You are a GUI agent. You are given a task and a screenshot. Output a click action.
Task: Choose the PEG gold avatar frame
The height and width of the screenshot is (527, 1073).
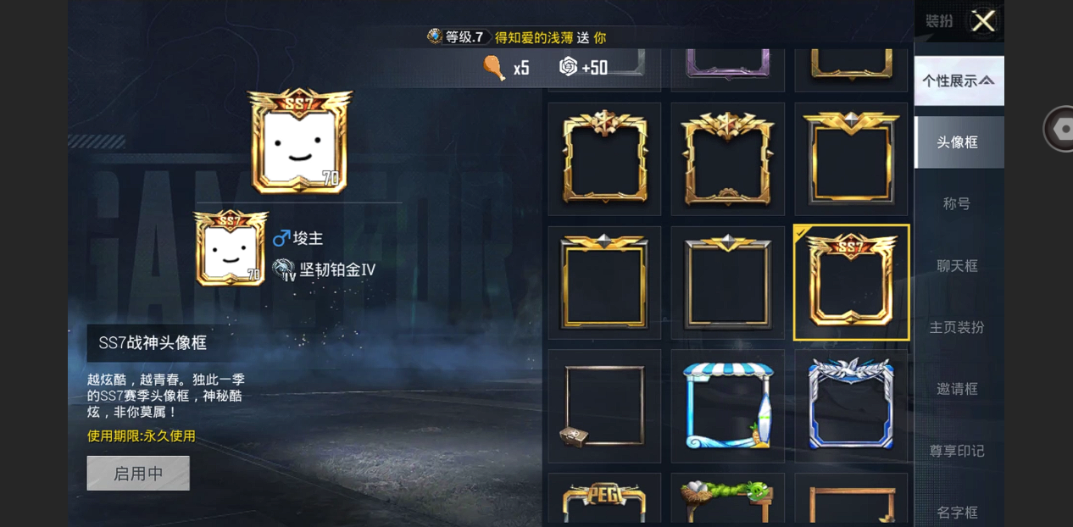click(604, 500)
